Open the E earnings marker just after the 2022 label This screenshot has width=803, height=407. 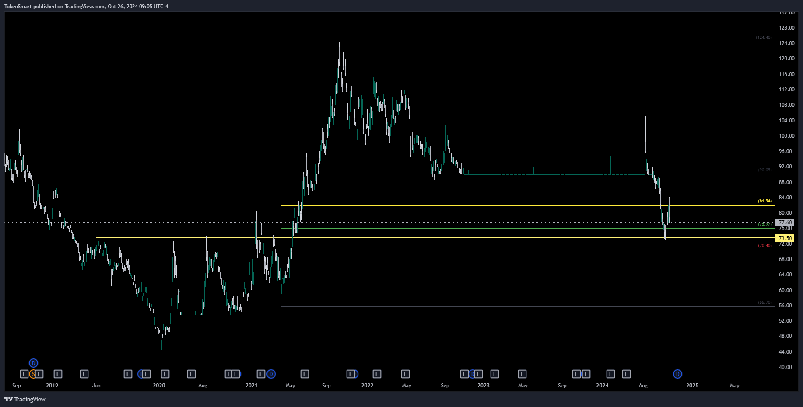click(x=377, y=374)
